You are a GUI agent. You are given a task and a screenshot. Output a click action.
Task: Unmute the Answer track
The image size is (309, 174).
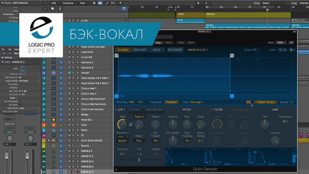(x=69, y=73)
